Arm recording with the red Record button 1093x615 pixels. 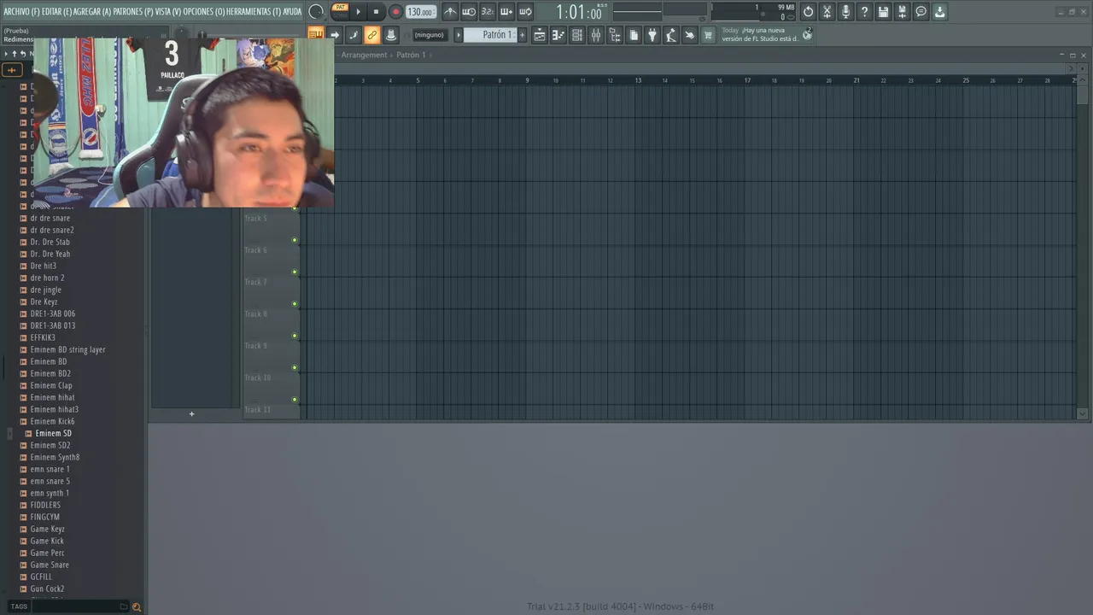point(395,12)
